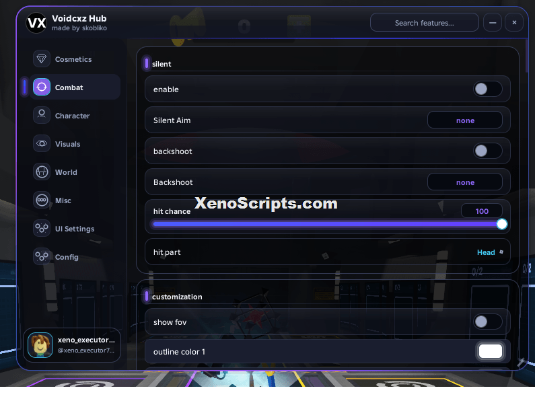Click the Character person icon
Viewport: 535px width, 407px height.
click(42, 115)
